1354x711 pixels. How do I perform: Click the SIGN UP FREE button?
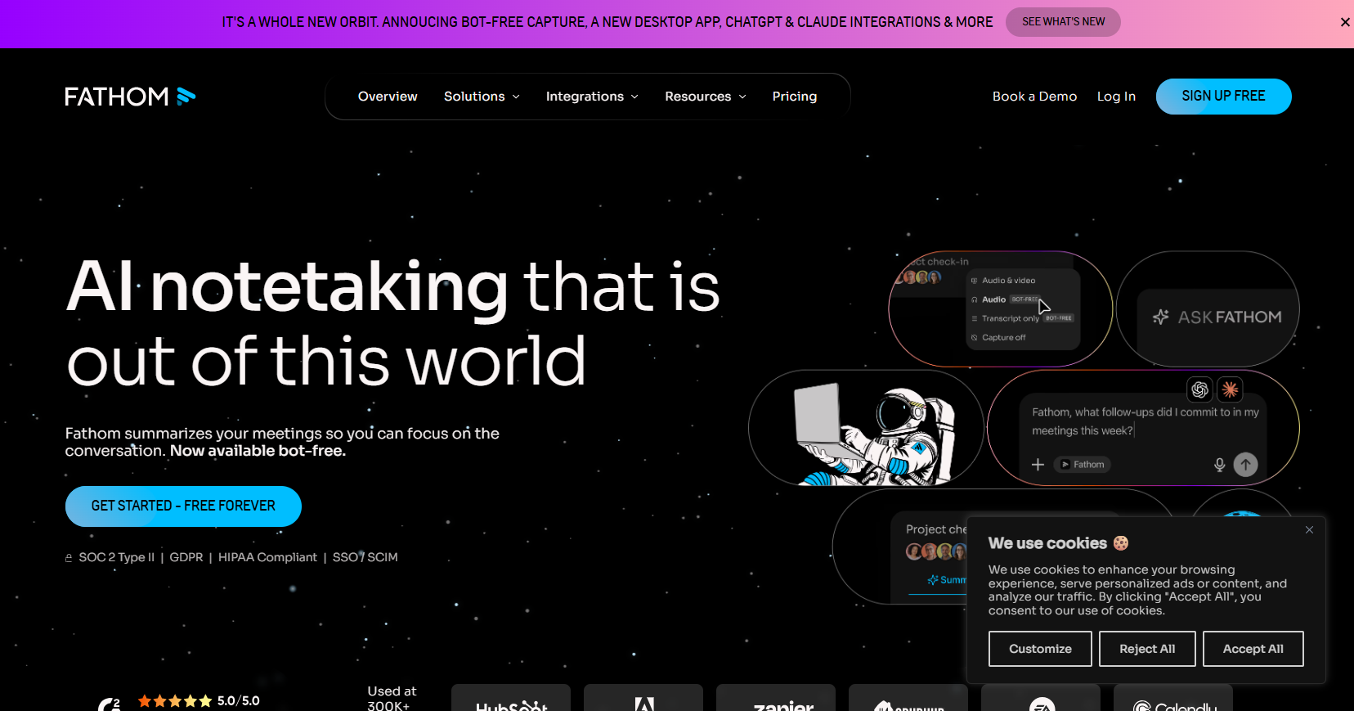[1223, 97]
